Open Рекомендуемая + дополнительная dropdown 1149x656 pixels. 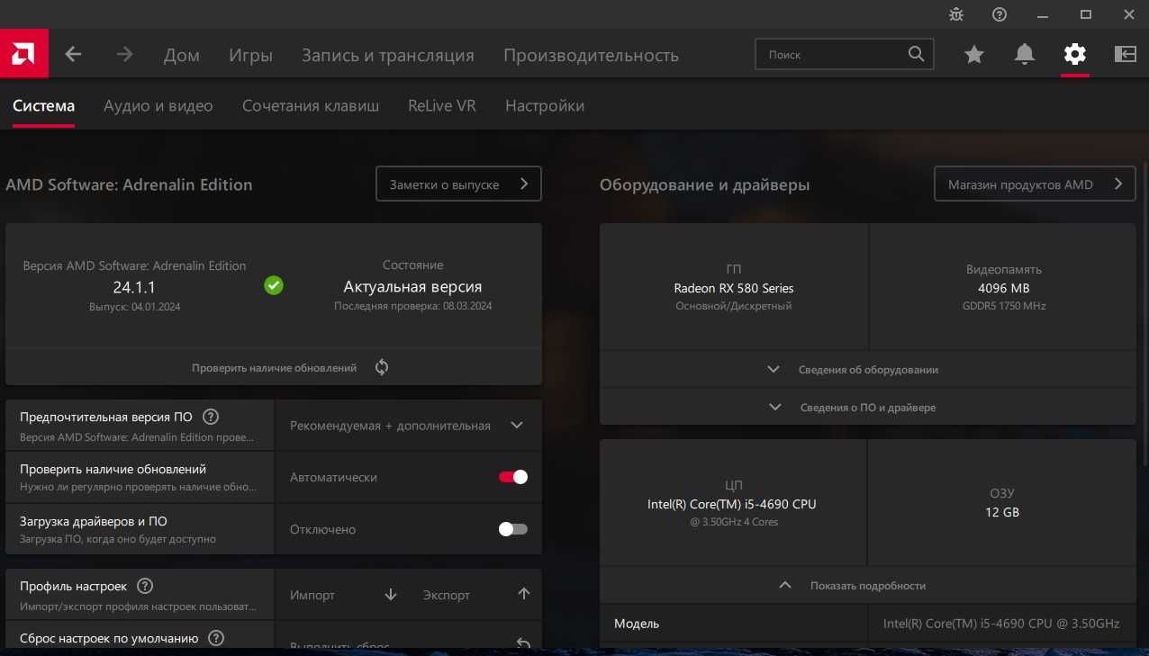pos(407,426)
